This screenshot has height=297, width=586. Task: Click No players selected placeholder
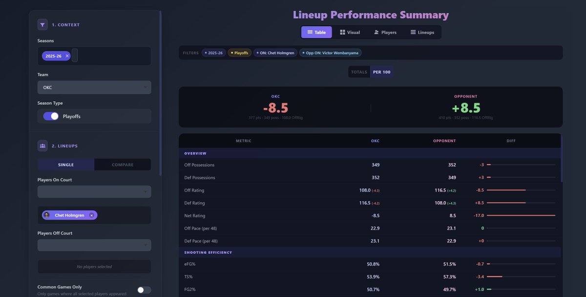(x=94, y=267)
